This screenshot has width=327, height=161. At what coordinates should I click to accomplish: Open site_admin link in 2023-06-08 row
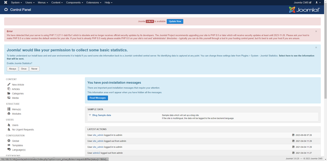(x=98, y=135)
